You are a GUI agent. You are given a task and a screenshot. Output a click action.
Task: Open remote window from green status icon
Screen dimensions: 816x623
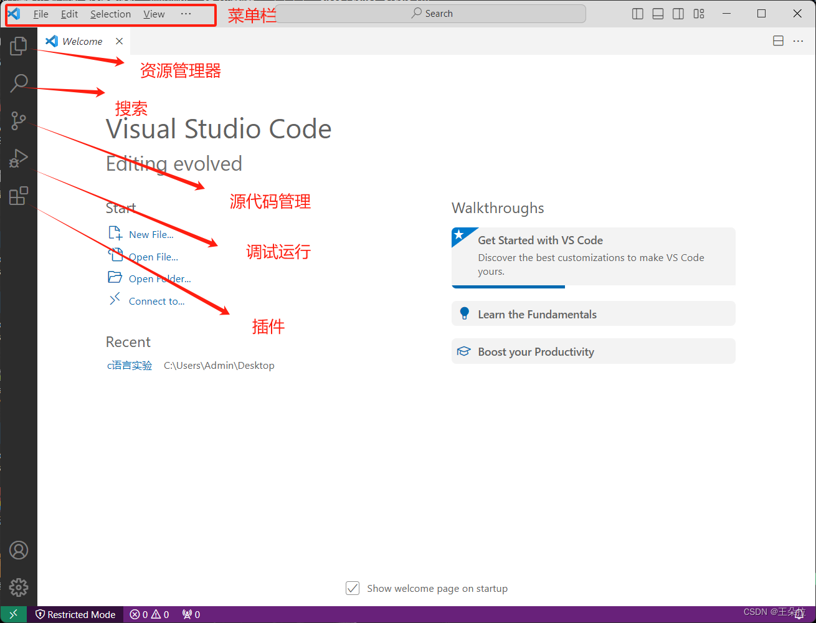click(x=14, y=614)
